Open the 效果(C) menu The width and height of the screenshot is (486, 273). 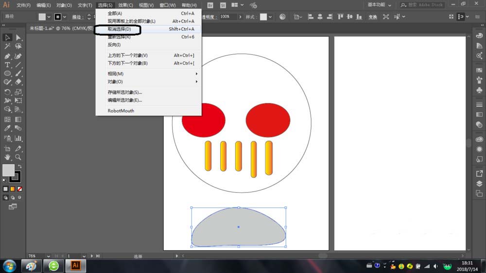pos(125,5)
